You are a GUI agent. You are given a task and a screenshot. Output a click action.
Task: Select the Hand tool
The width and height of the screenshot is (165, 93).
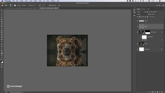point(2,53)
